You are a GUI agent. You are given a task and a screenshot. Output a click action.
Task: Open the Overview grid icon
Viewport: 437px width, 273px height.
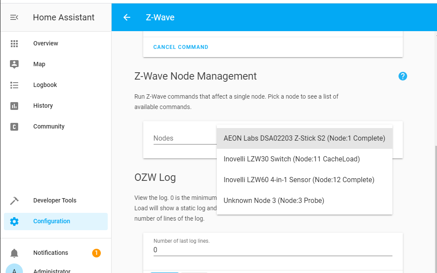pos(14,43)
